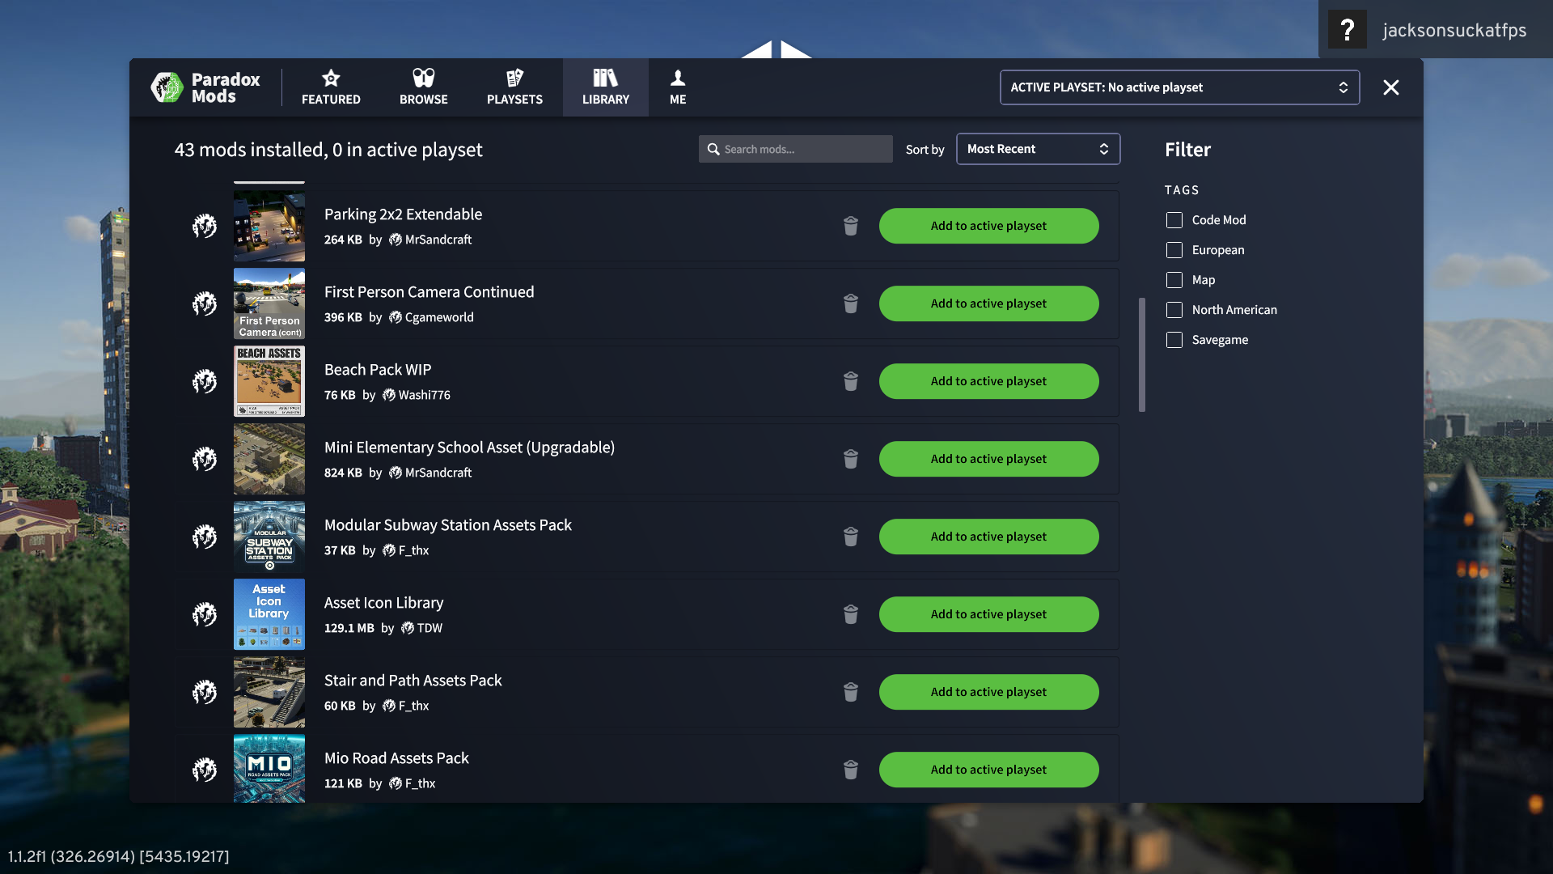Add Modular Subway Station Assets Pack to playset

tap(988, 537)
